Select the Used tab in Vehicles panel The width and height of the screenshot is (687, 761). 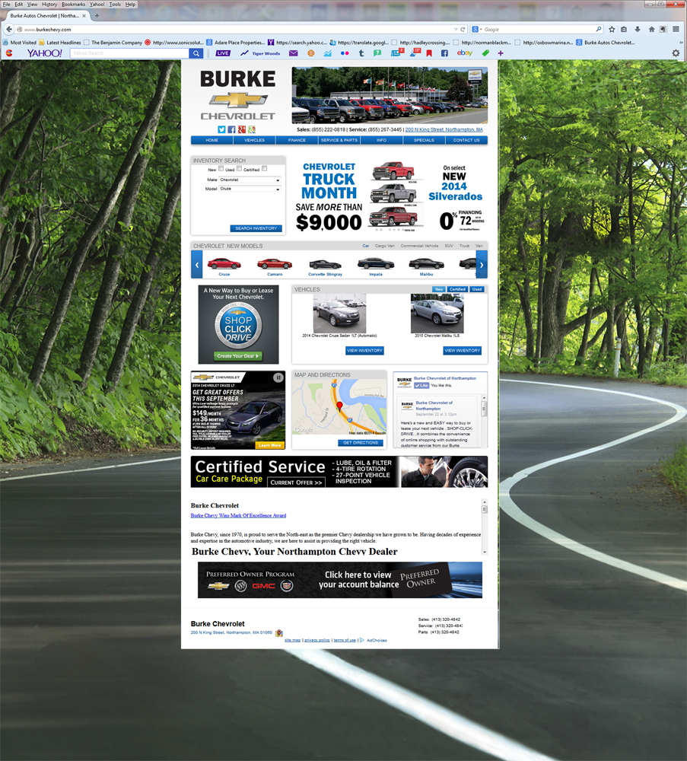click(x=477, y=289)
